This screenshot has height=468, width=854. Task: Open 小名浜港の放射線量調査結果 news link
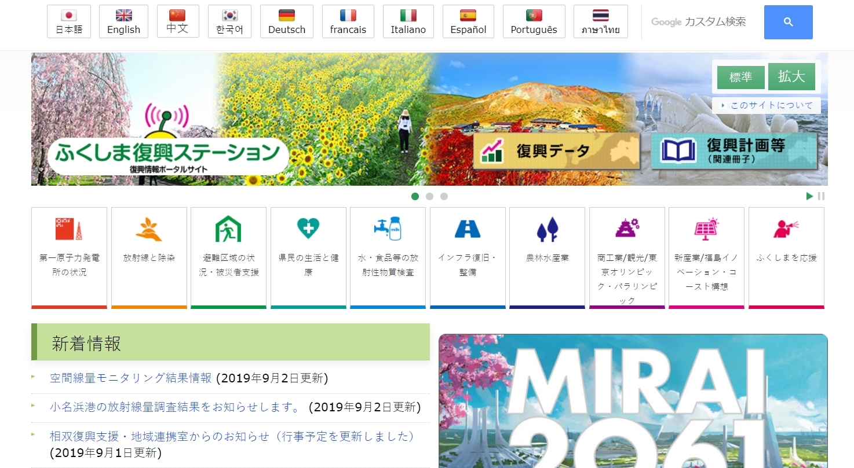click(175, 407)
